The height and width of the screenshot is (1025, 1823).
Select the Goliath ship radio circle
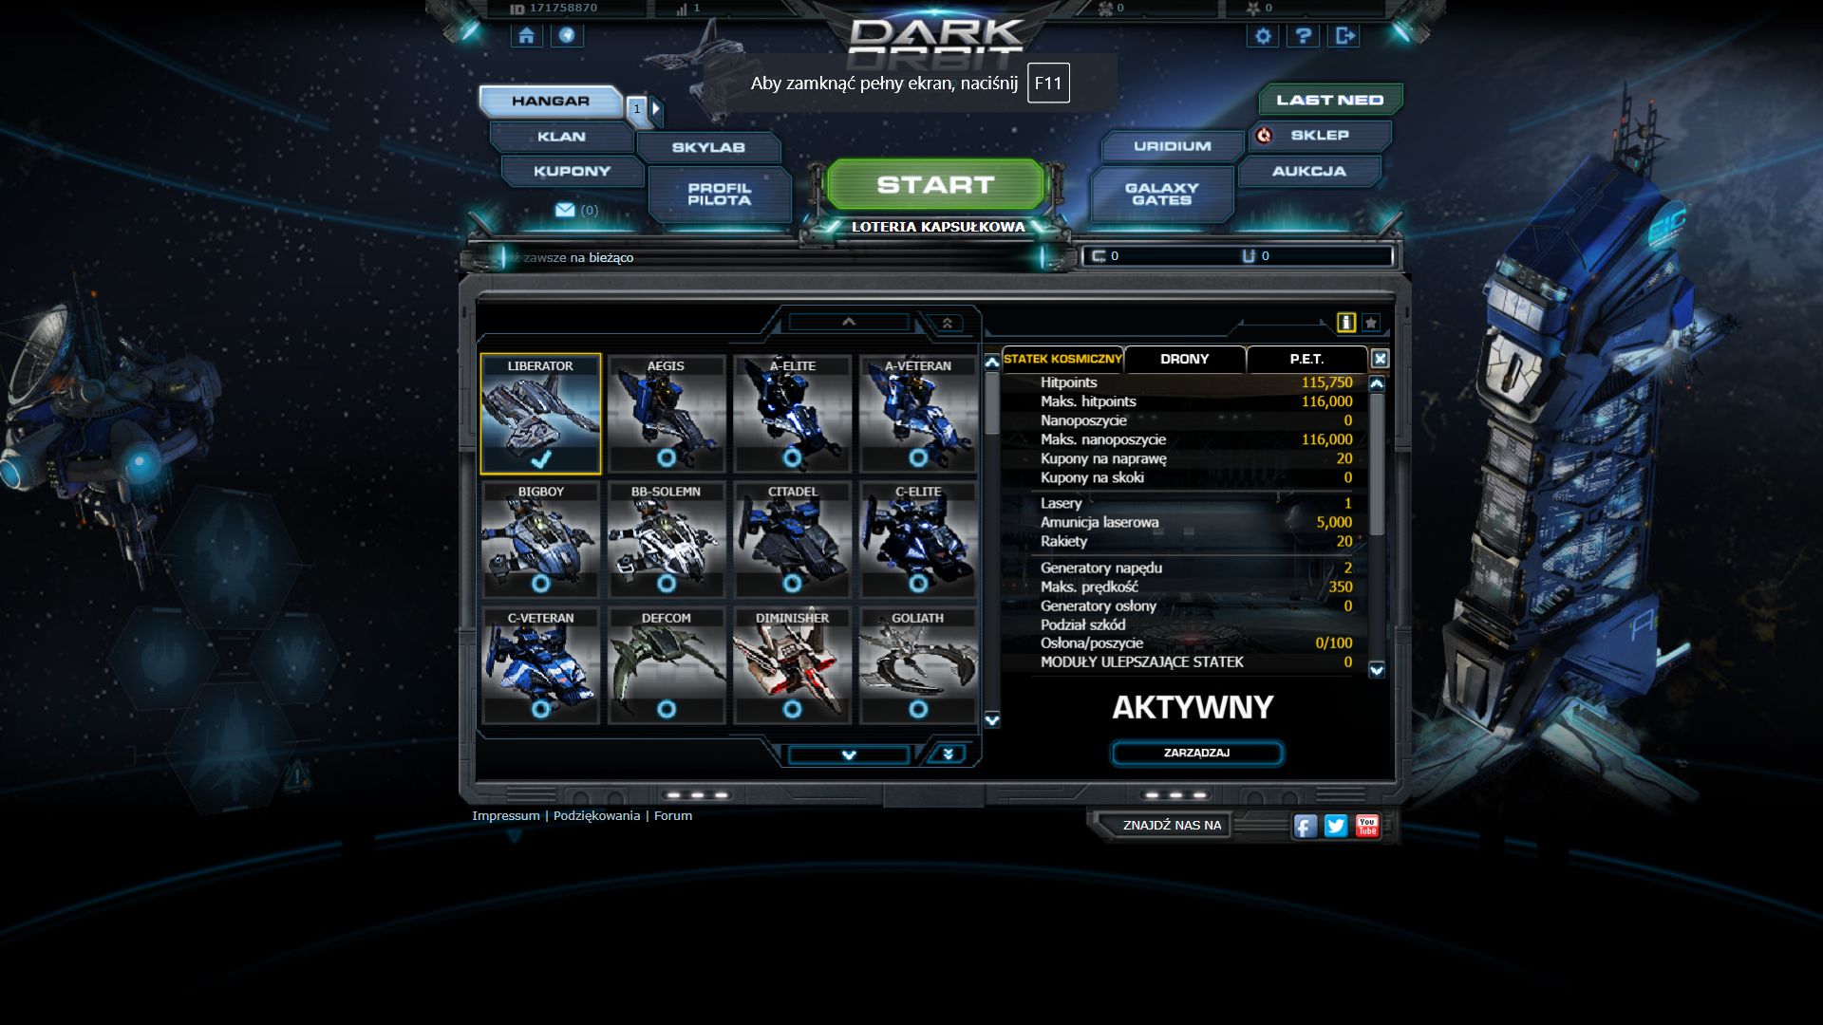point(918,709)
